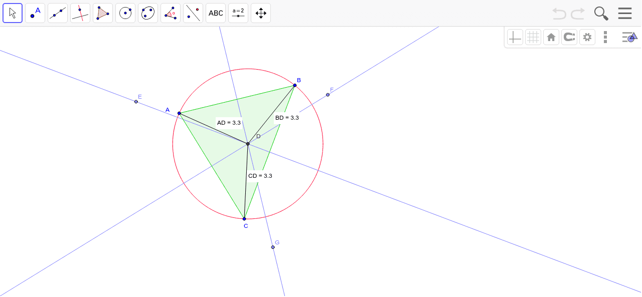Toggle grid display in style bar

(x=533, y=37)
